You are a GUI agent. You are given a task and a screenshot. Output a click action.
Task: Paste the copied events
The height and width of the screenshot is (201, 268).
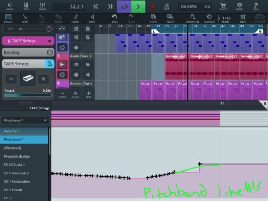click(x=170, y=19)
